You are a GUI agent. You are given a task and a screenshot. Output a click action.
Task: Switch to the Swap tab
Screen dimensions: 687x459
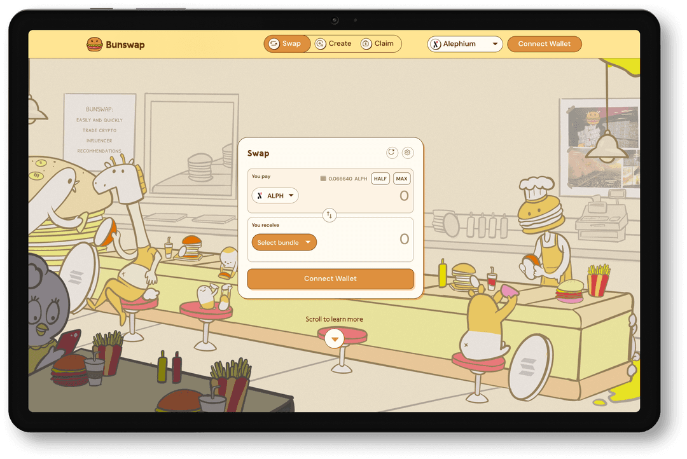pos(287,44)
